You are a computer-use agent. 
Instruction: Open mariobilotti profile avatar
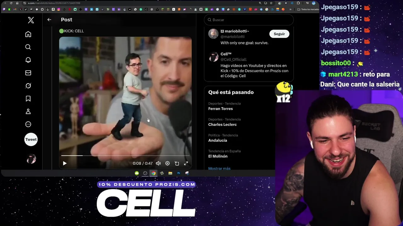(213, 34)
